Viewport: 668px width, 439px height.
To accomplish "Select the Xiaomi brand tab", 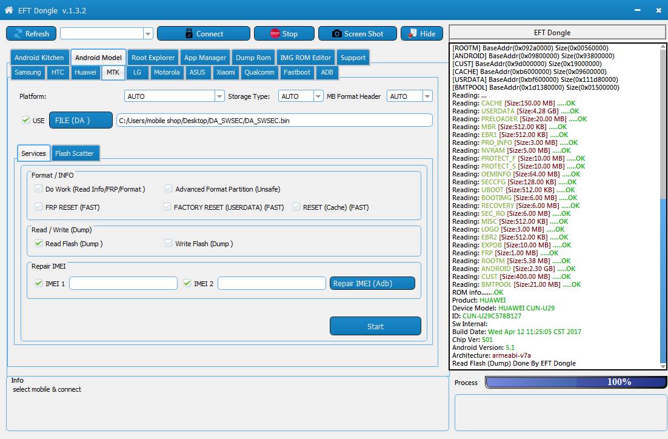I will click(225, 72).
